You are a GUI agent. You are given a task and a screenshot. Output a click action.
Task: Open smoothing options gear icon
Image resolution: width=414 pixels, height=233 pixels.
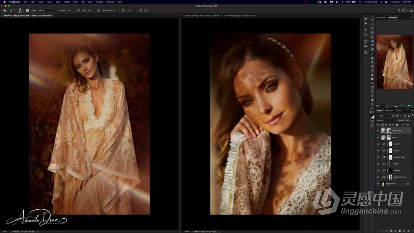(123, 10)
